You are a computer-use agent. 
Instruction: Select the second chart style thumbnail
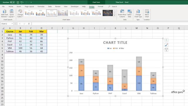pos(41,13)
